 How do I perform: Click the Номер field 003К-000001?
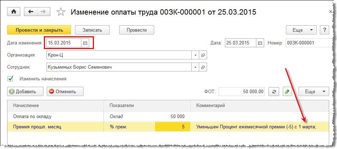[310, 43]
